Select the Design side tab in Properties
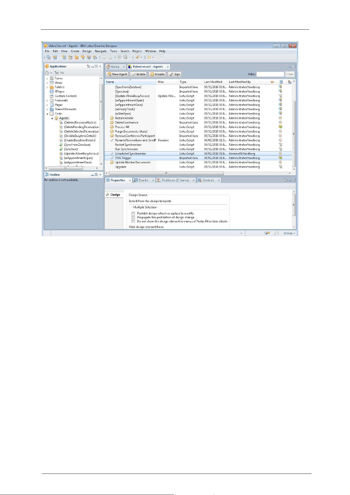 click(113, 194)
